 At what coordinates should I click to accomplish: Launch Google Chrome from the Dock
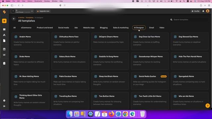(125, 114)
